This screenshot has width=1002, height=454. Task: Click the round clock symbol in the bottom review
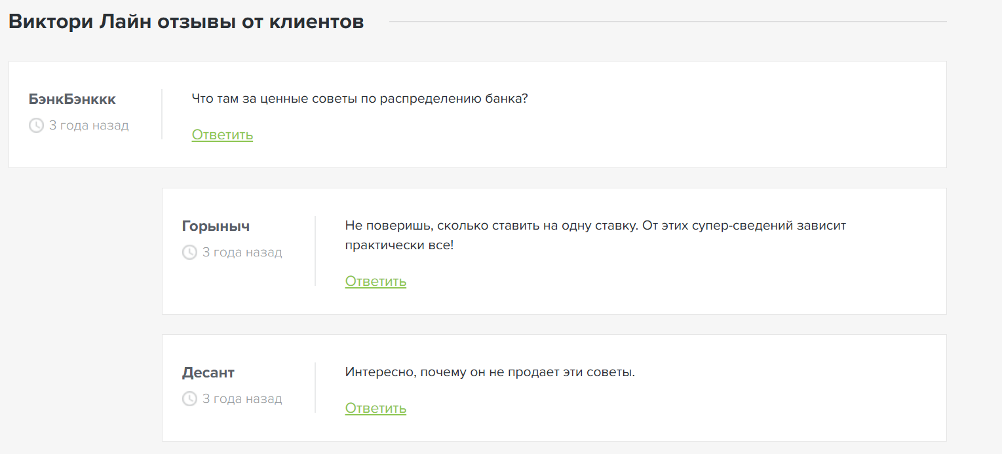(189, 398)
